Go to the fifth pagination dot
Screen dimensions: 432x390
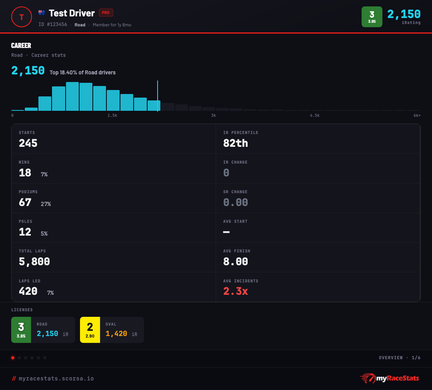[x=38, y=358]
